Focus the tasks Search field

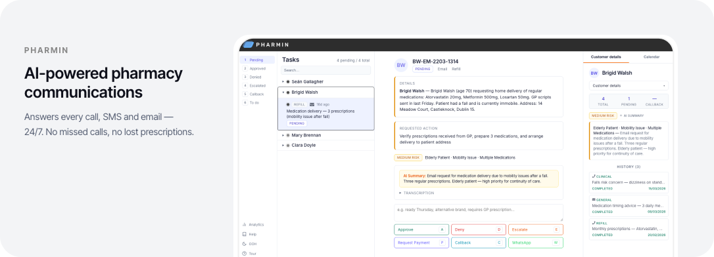[325, 70]
